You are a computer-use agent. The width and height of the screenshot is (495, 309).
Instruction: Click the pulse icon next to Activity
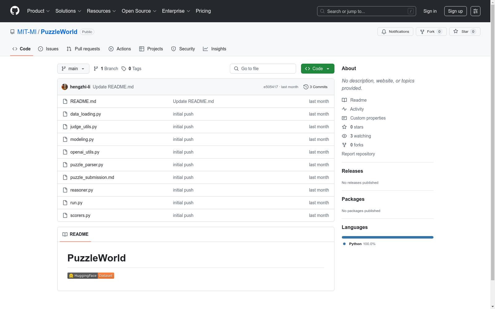click(x=344, y=109)
